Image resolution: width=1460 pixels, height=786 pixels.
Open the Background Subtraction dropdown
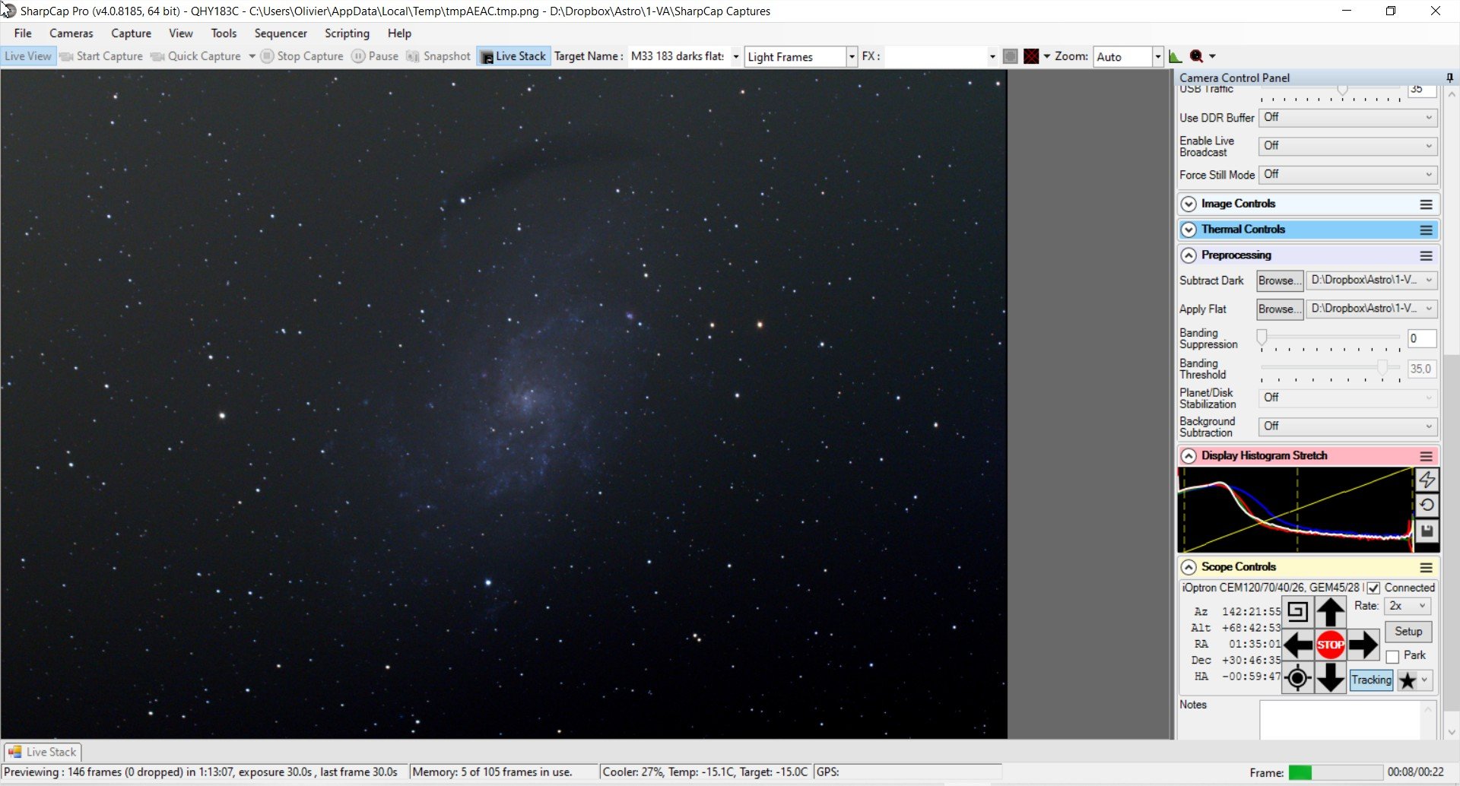1347,426
